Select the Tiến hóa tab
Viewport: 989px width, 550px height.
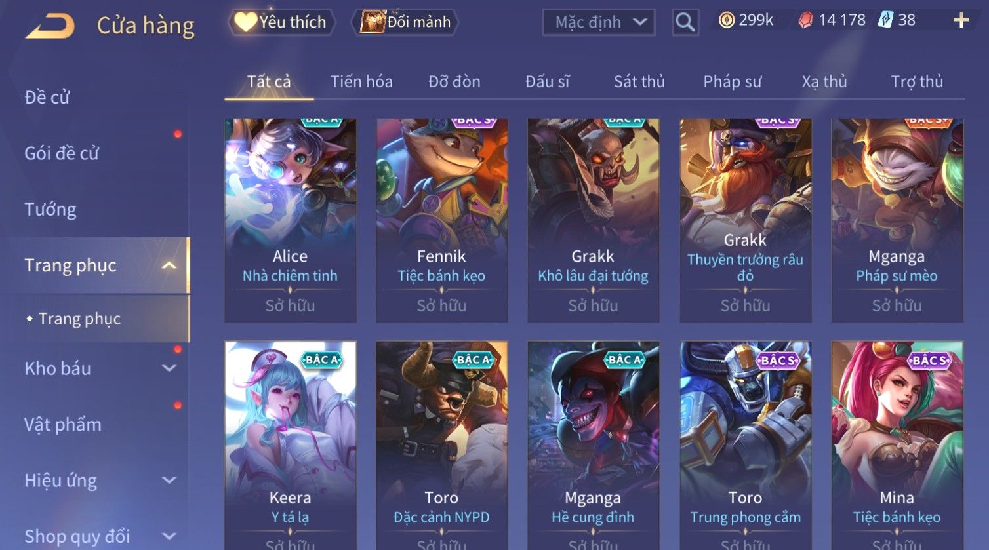361,81
